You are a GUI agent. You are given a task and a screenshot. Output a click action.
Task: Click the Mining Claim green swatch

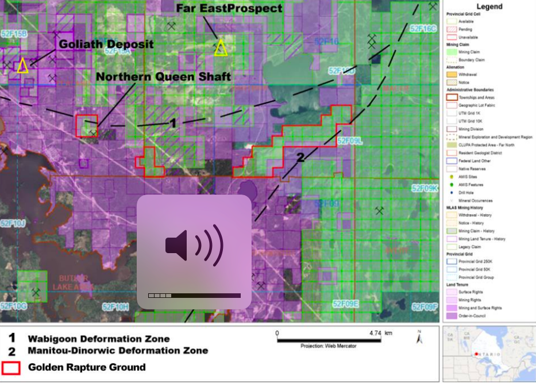click(x=452, y=52)
